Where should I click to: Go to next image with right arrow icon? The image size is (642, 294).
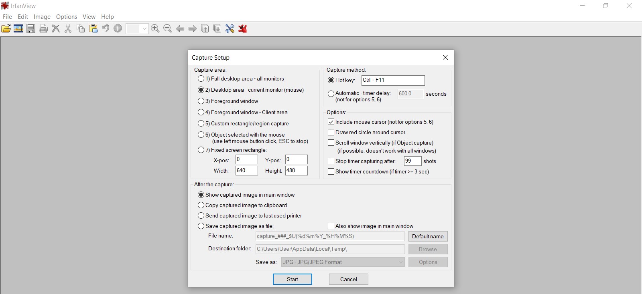click(x=193, y=28)
